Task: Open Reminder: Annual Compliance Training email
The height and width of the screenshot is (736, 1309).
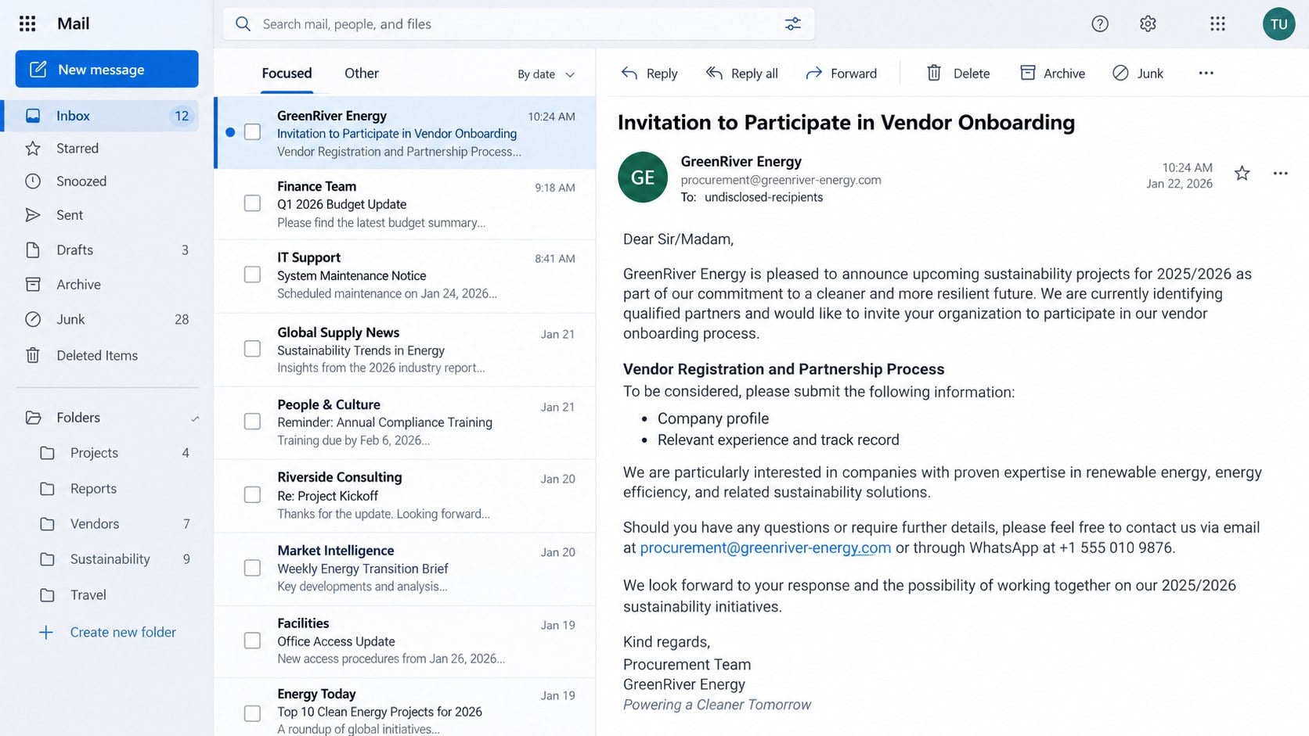Action: [405, 422]
